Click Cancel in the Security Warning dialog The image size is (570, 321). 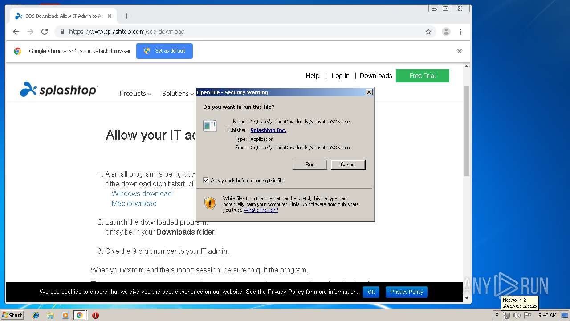click(348, 165)
